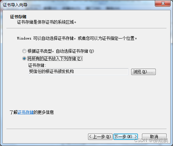Click the Windows 可以自动选择证书存储 instruction text
The height and width of the screenshot is (146, 173).
[77, 38]
